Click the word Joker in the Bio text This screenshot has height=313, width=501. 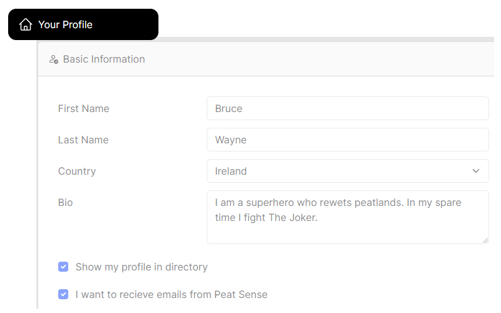(x=302, y=218)
